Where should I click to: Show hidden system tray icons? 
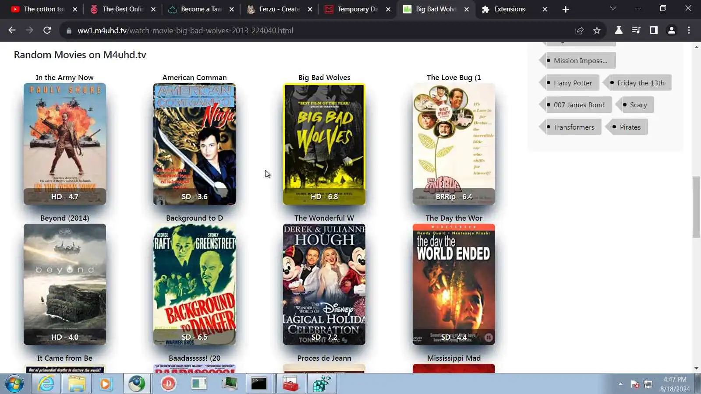coord(620,384)
